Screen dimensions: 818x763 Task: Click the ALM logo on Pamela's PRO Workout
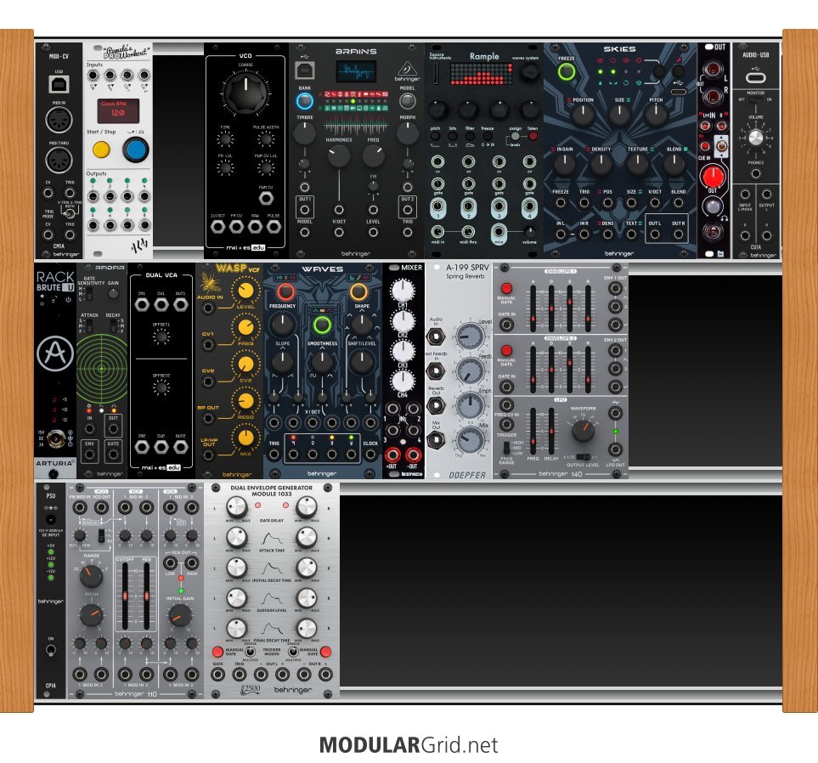pos(138,245)
